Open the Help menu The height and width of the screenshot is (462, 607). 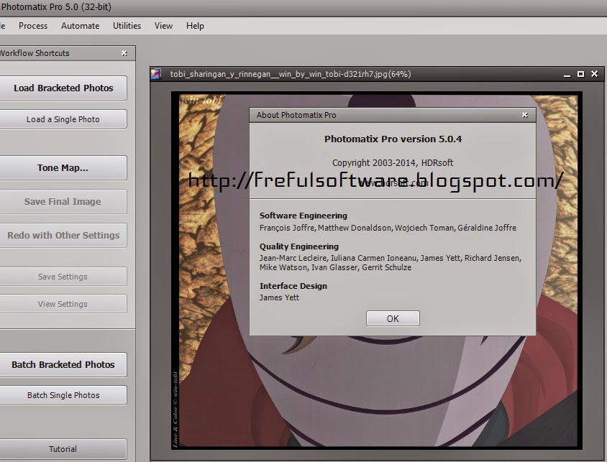[x=195, y=26]
